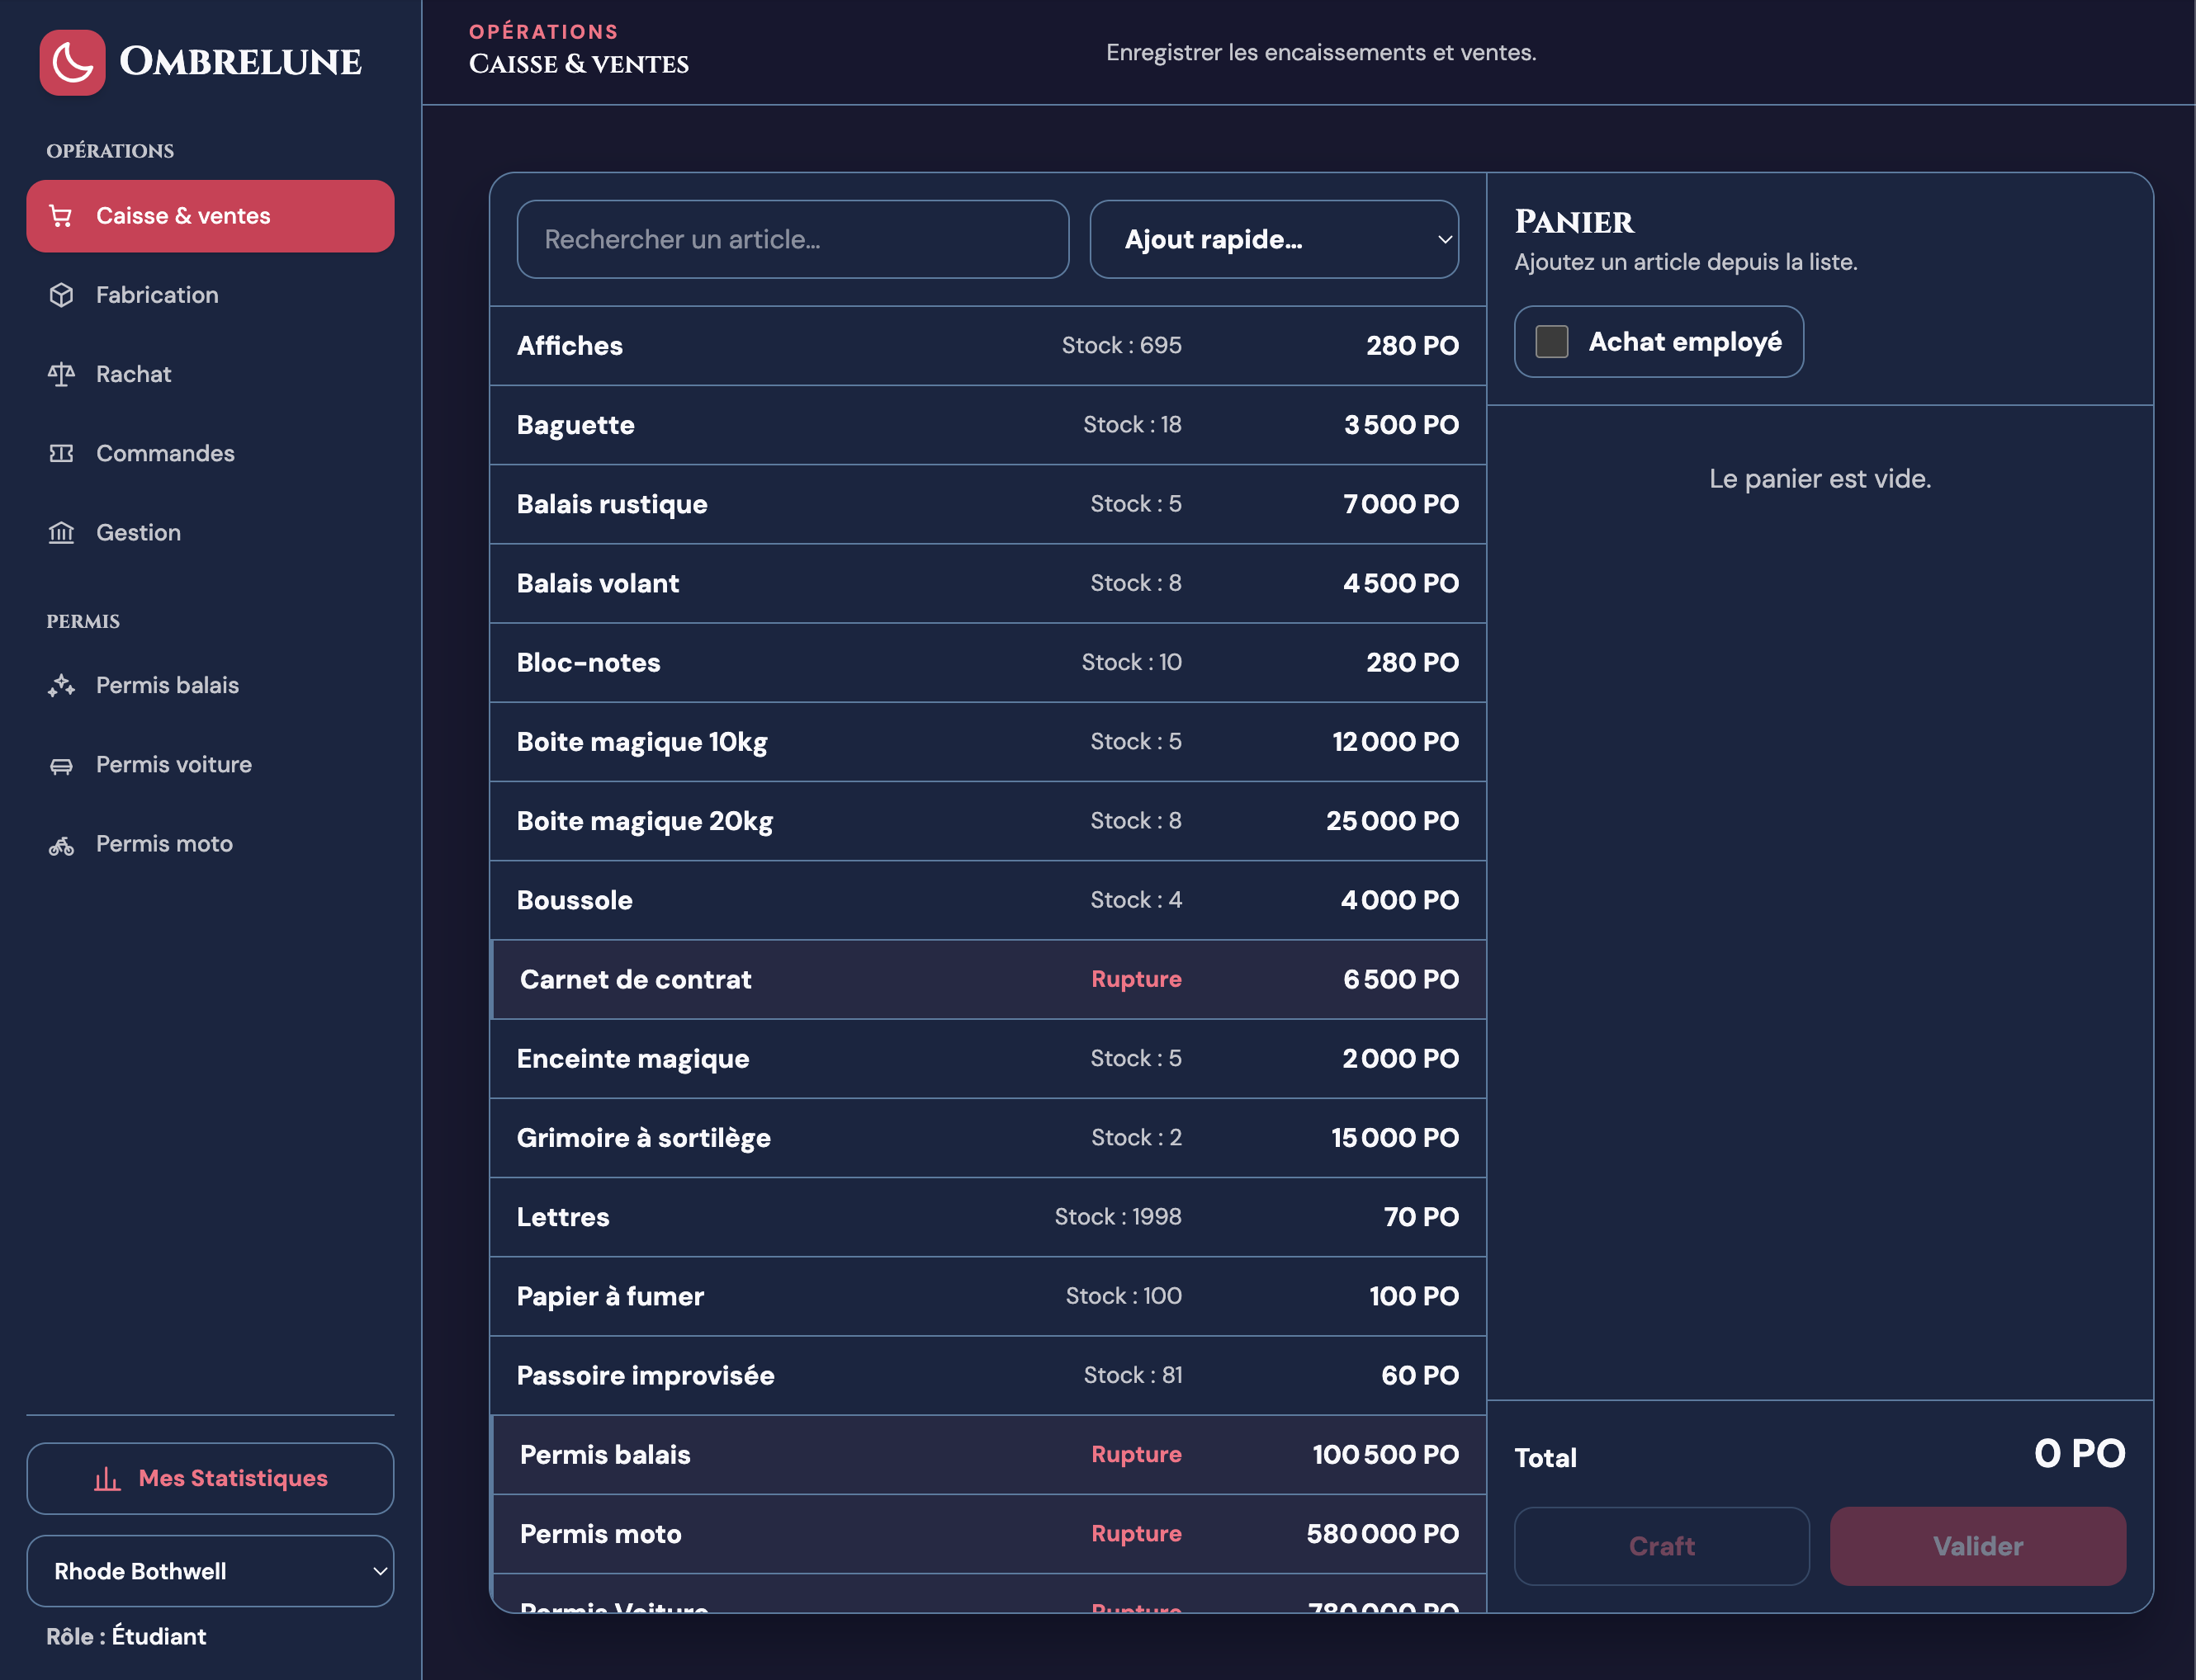Select the Balais rustique row
Image resolution: width=2196 pixels, height=1680 pixels.
pos(987,504)
